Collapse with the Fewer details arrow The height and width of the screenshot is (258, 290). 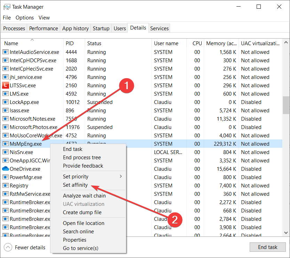(x=8, y=248)
